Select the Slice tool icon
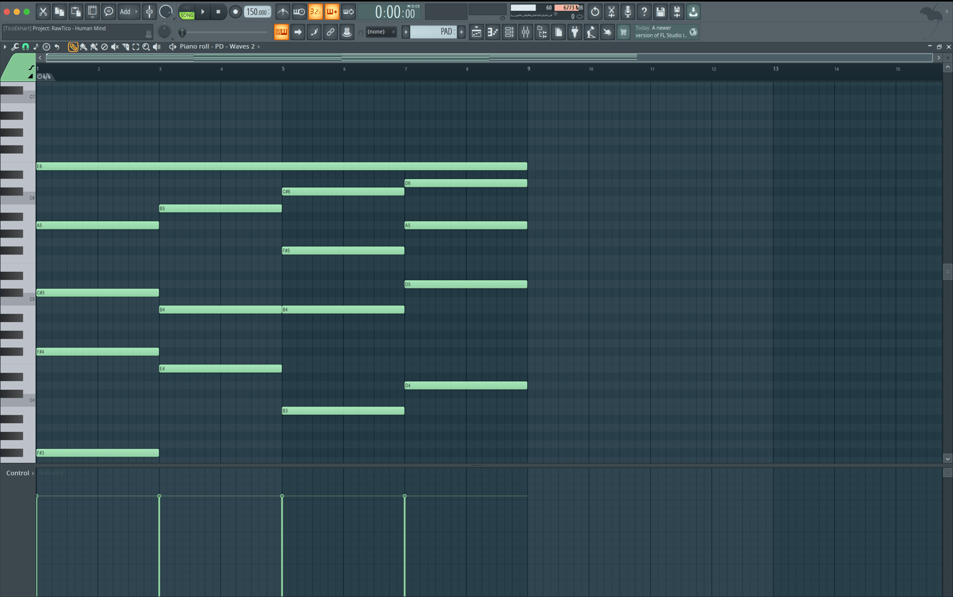This screenshot has height=597, width=953. [125, 46]
